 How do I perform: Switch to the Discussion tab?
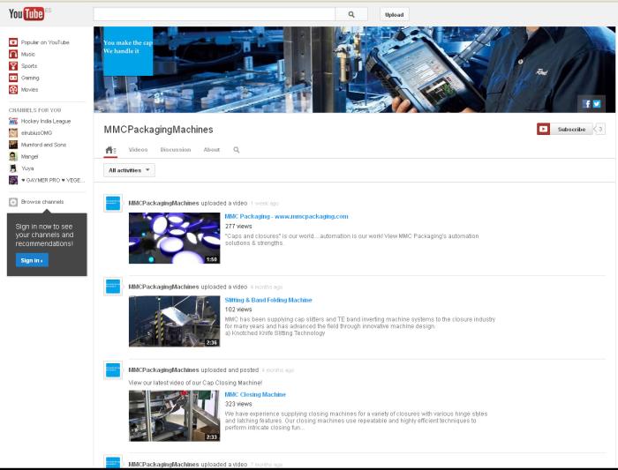coord(176,150)
